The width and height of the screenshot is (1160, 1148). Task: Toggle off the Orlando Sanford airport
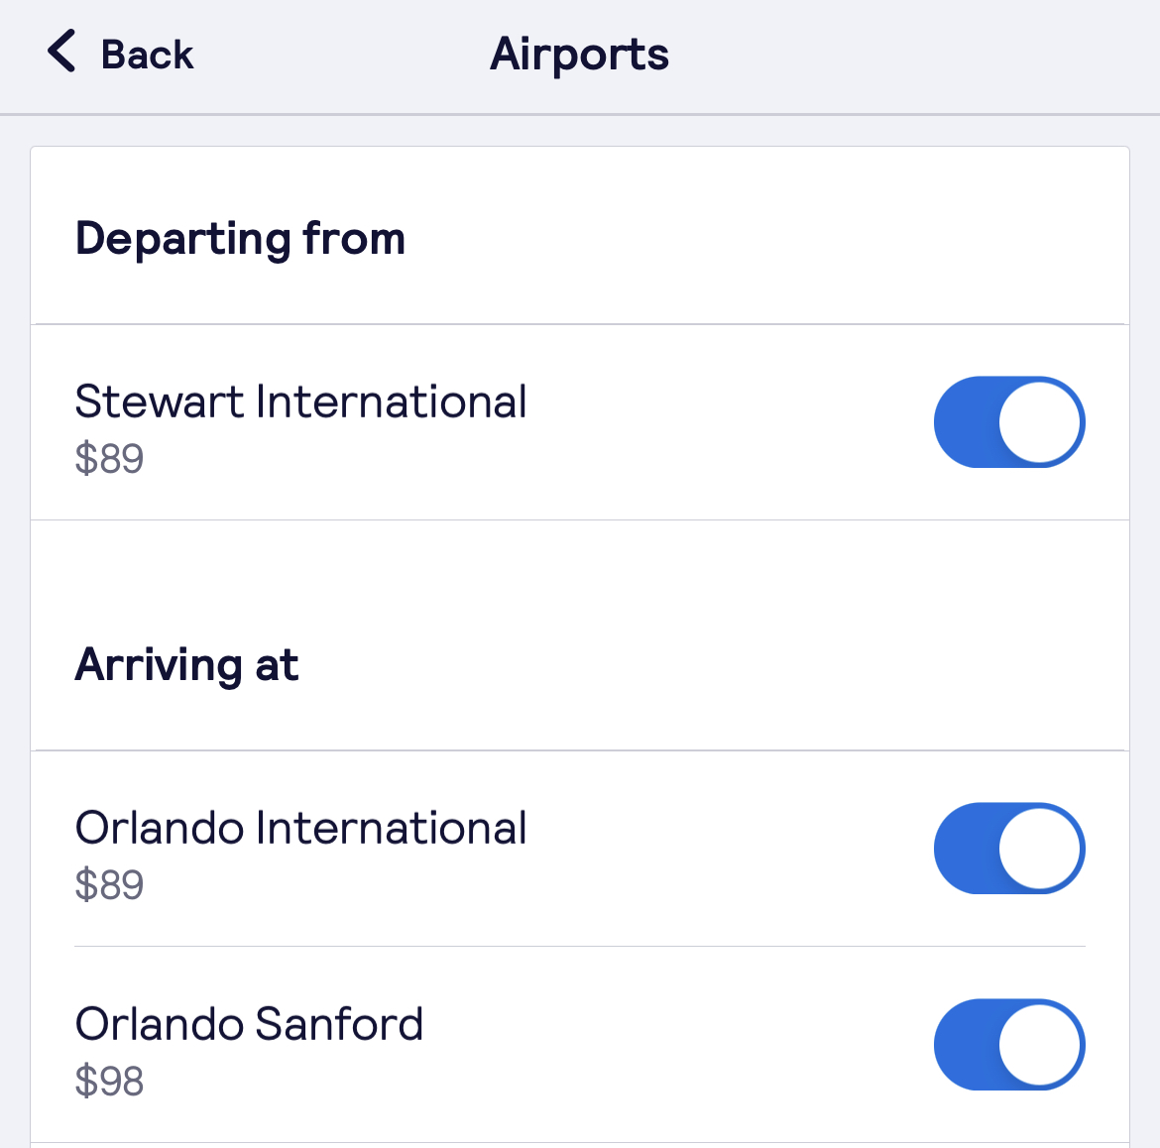click(1009, 1045)
